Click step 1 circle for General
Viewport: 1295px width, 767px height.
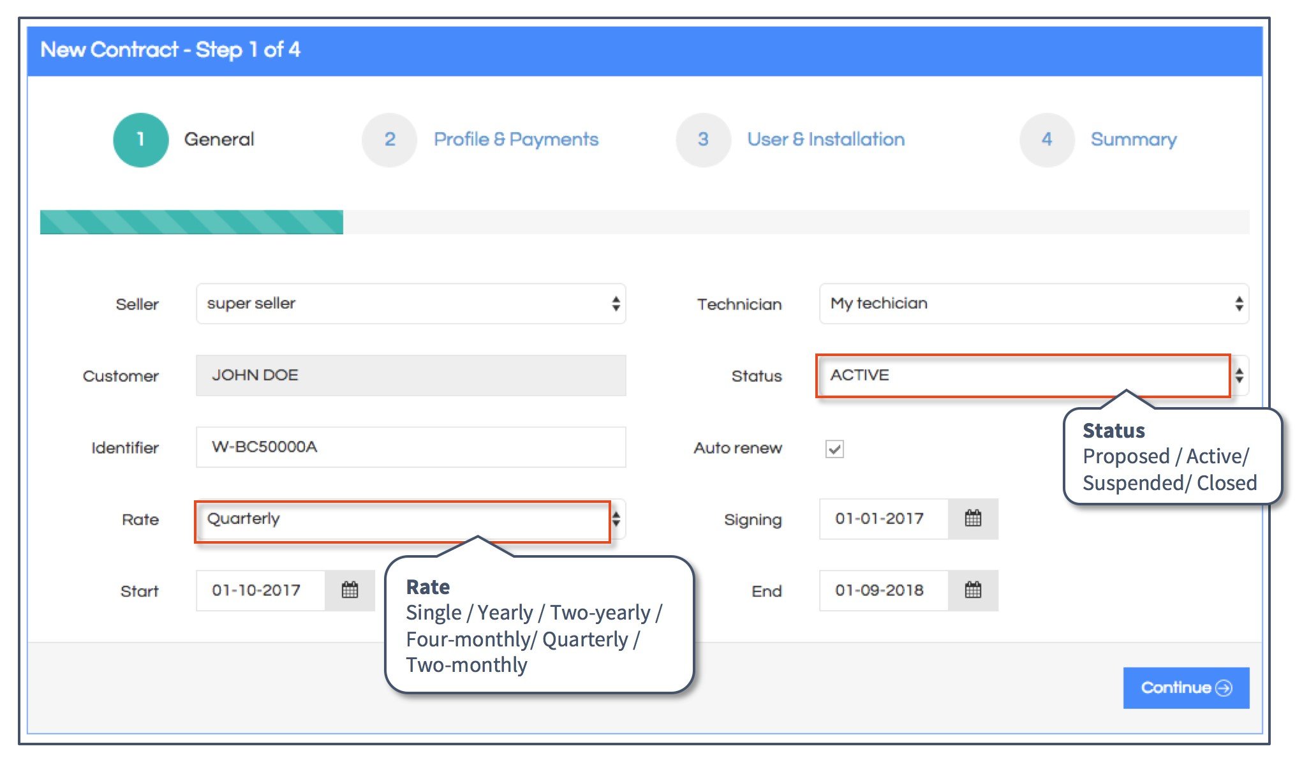pyautogui.click(x=141, y=140)
